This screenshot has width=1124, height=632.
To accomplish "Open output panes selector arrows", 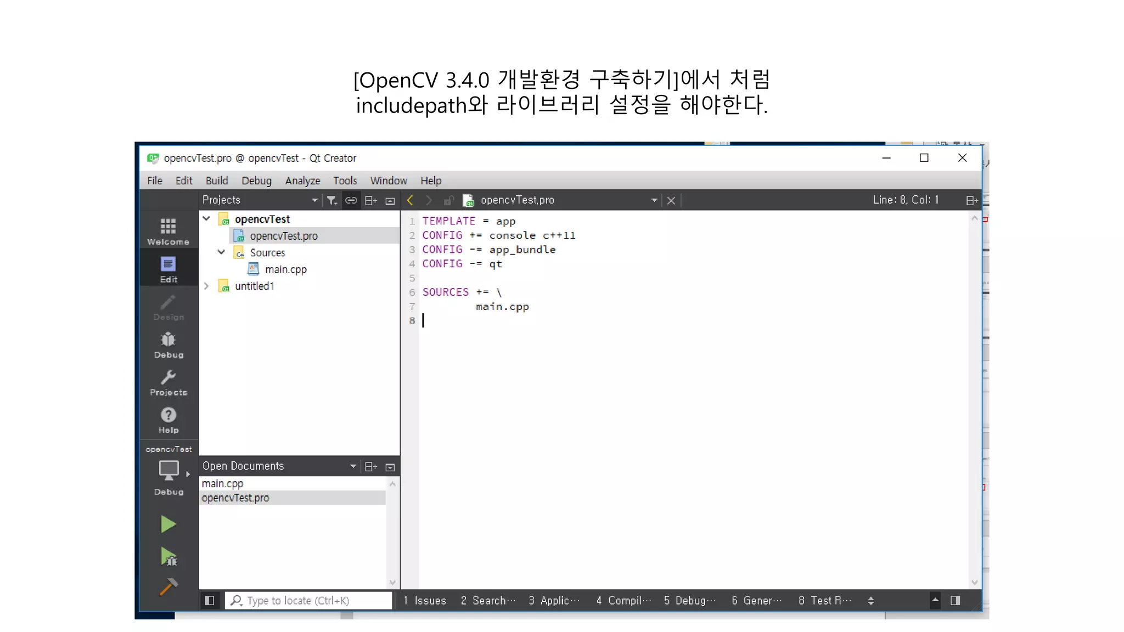I will click(x=871, y=600).
